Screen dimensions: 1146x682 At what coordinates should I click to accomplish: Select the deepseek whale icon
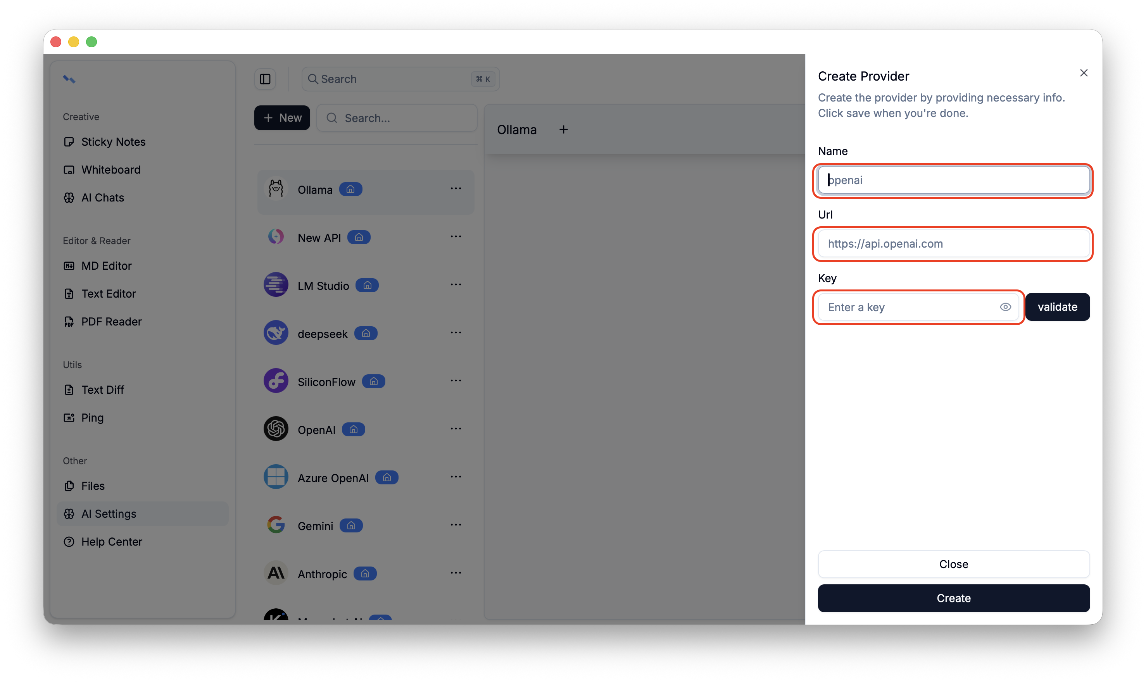click(276, 333)
